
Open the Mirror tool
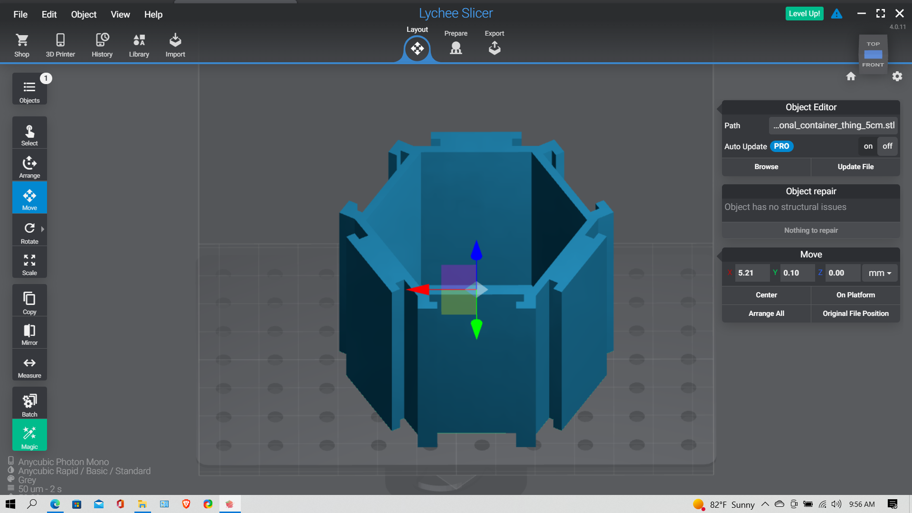[x=29, y=333]
